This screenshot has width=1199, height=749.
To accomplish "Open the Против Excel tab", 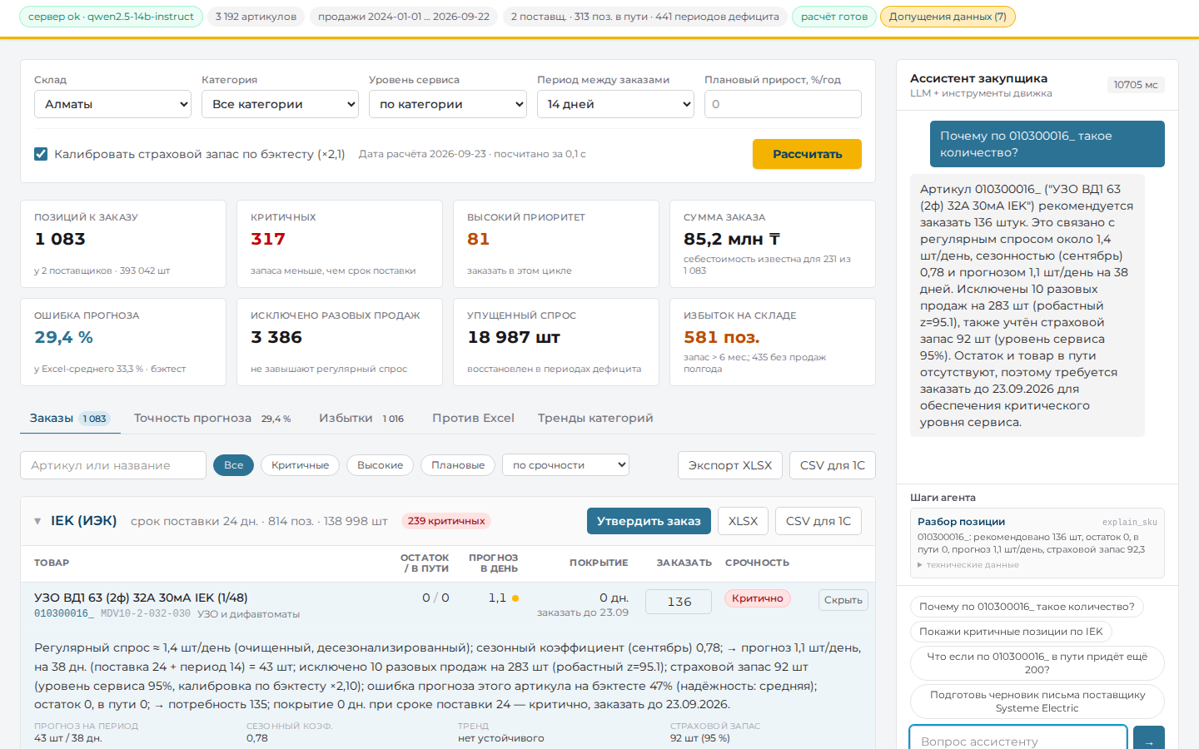I will (x=473, y=418).
